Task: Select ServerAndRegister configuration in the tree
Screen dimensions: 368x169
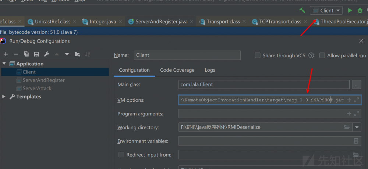Action: [43, 80]
